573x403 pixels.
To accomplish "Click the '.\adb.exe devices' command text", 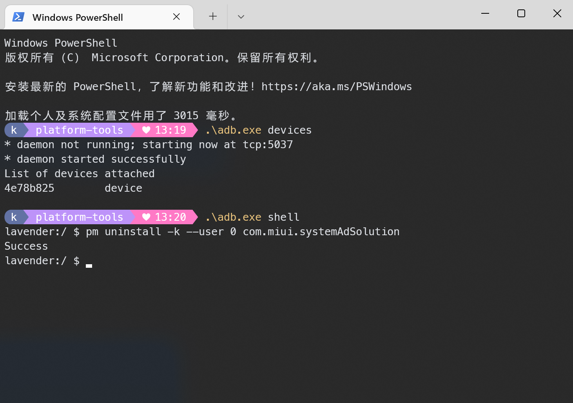I will click(258, 130).
